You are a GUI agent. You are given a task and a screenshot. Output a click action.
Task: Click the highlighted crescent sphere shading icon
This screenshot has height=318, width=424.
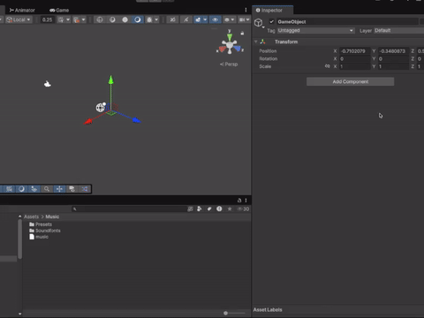pos(138,19)
